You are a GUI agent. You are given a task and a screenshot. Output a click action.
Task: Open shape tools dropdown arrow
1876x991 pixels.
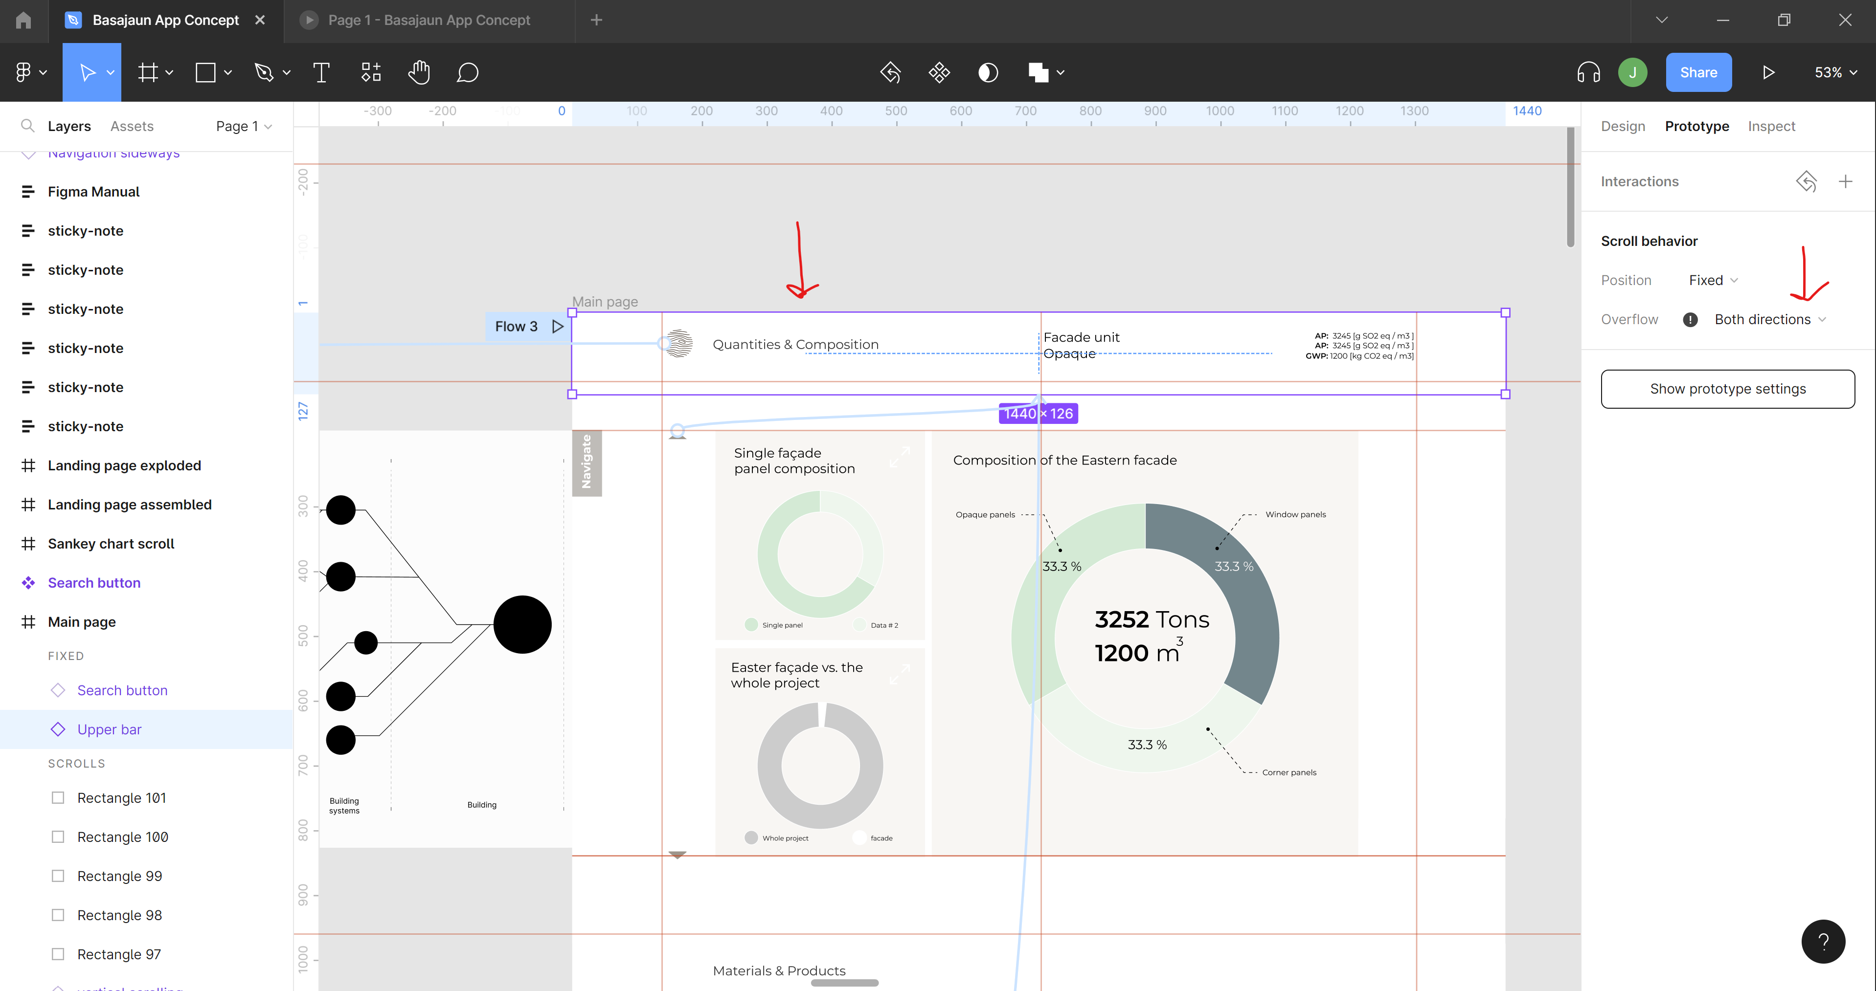[x=227, y=72]
